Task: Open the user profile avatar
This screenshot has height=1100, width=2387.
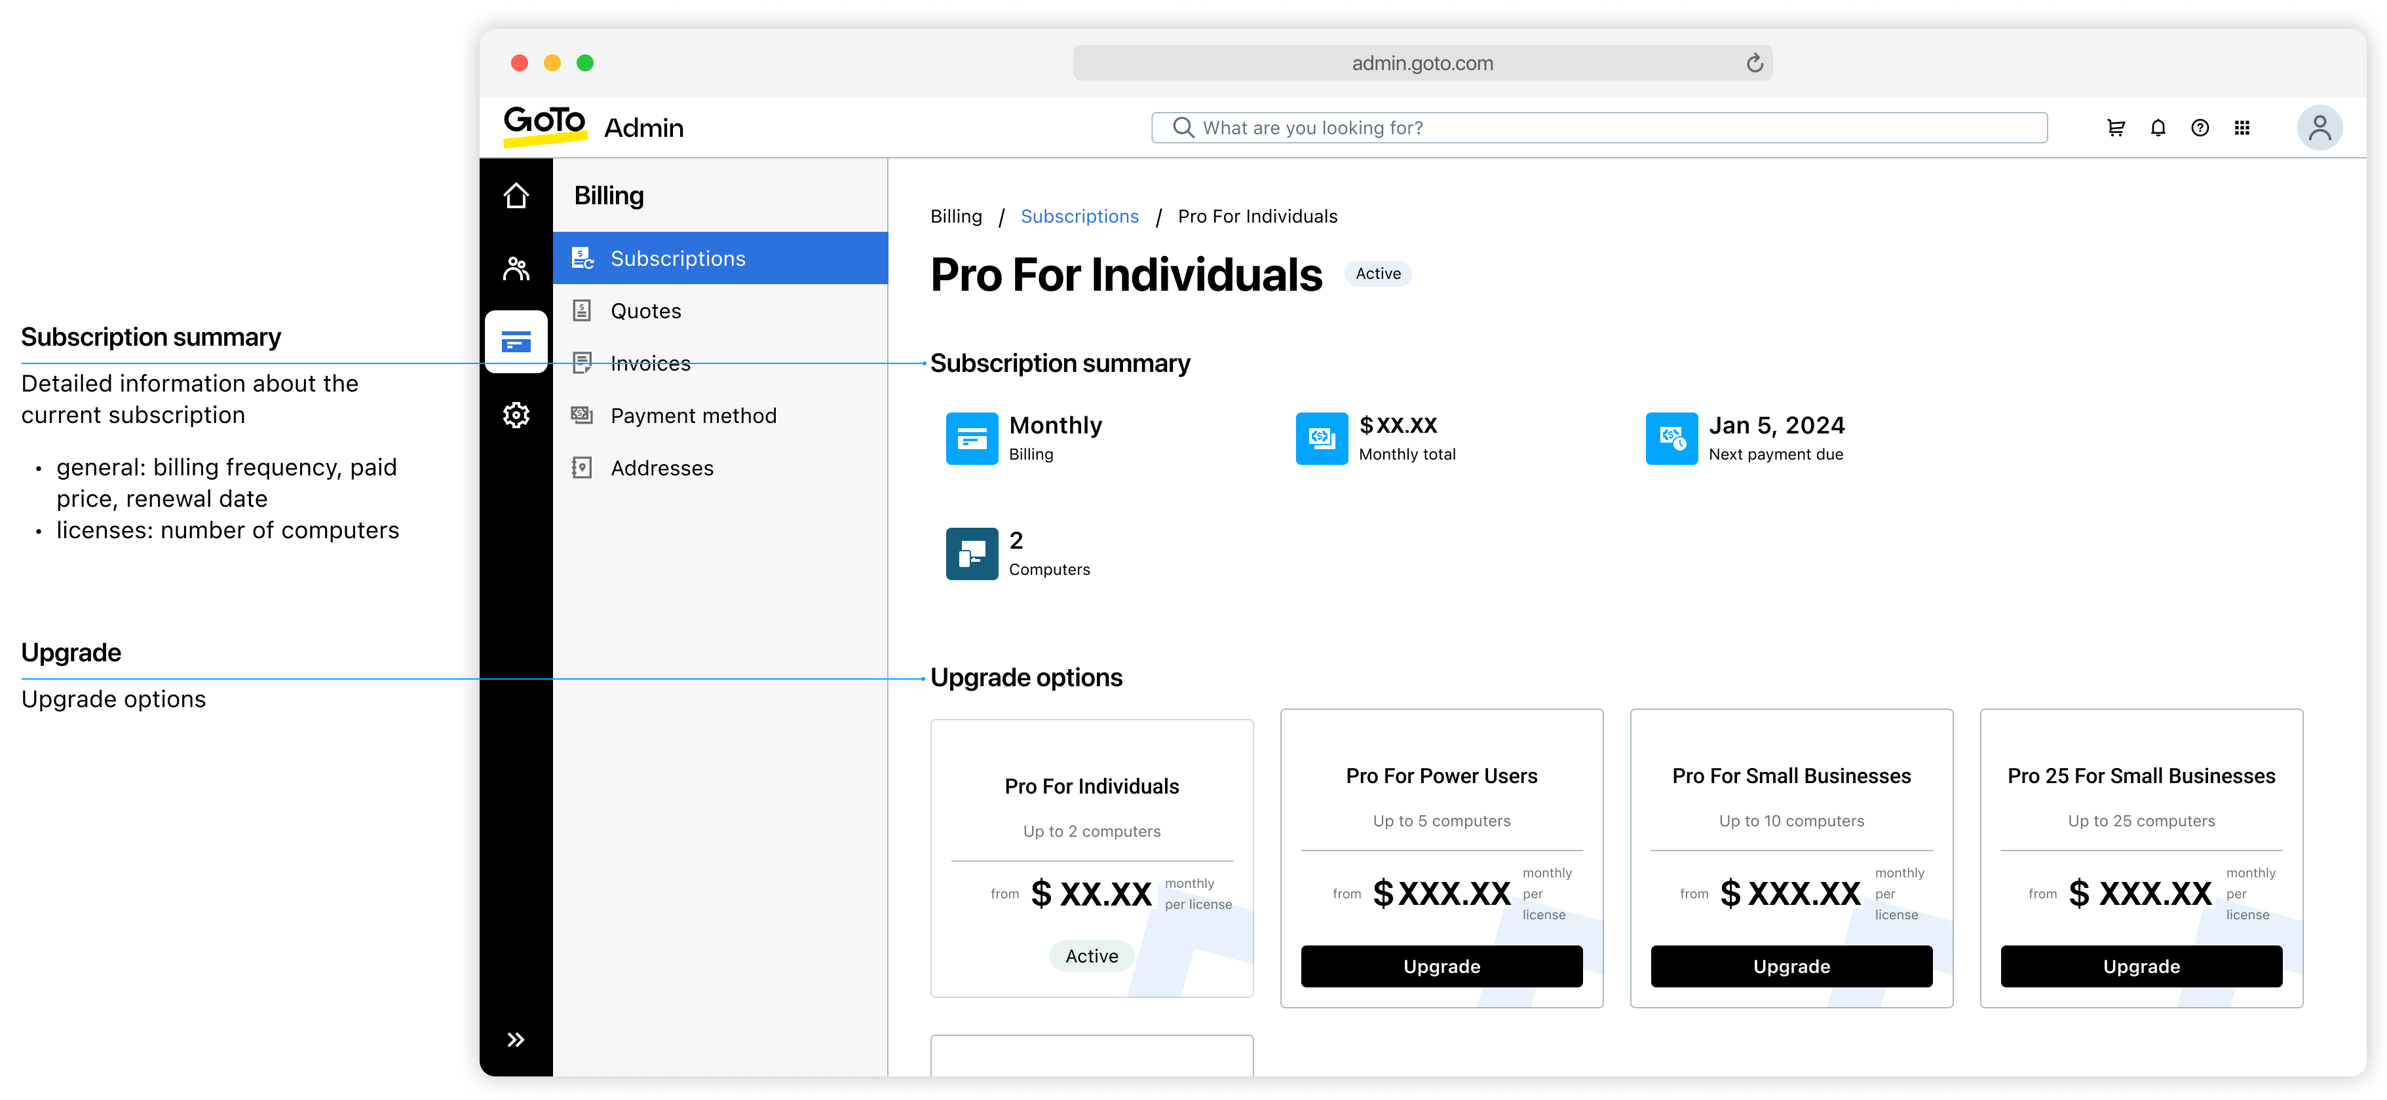Action: click(2320, 128)
